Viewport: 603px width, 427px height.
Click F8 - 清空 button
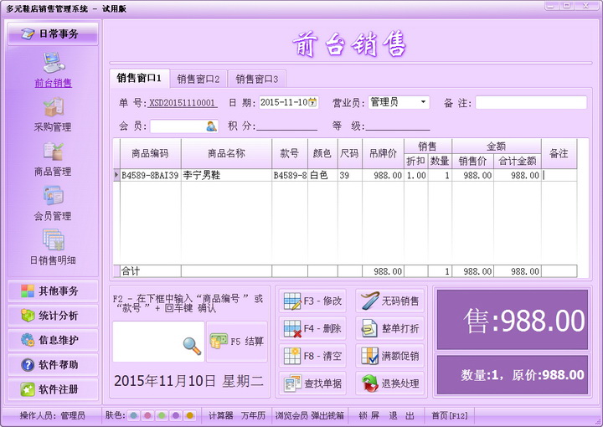pos(312,356)
